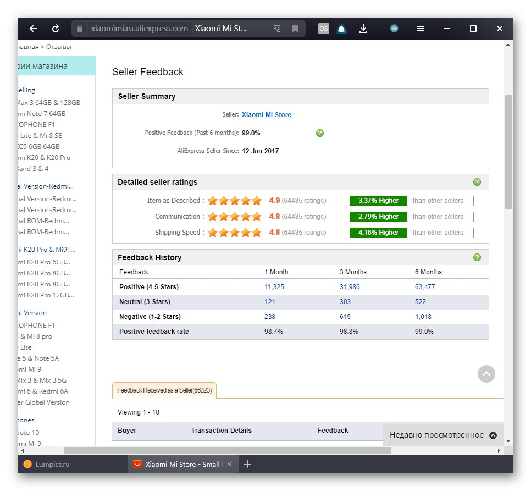Open sidebar item mi Note 7 64GB

42,114
